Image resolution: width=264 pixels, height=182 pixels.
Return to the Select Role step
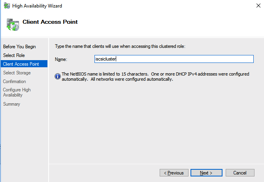pos(14,55)
